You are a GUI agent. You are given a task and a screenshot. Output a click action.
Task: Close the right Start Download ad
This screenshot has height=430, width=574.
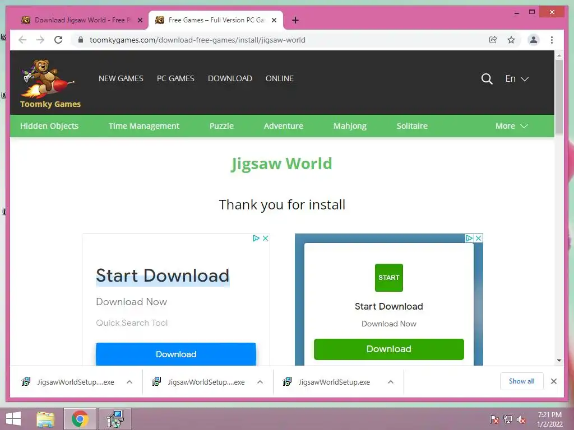[x=478, y=238]
